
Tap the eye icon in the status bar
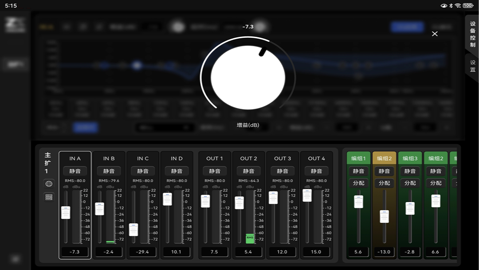tap(444, 6)
